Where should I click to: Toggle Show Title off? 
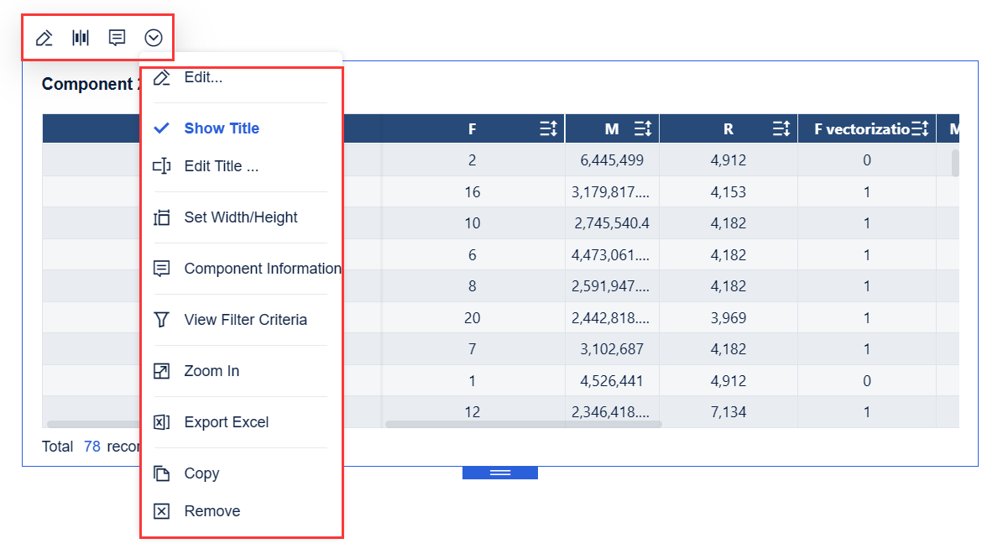[x=221, y=127]
